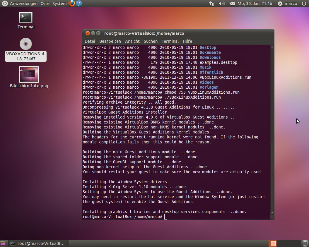Click the Ubuntu logo in top panel
This screenshot has width=309, height=247.
pos(5,3)
